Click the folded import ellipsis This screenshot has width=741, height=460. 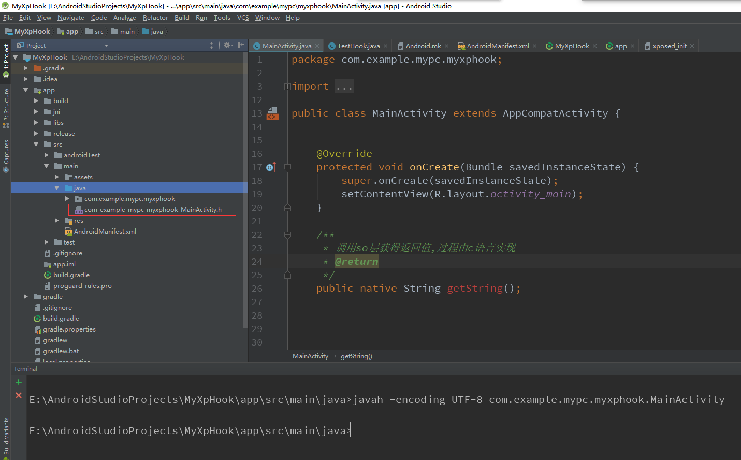(344, 87)
